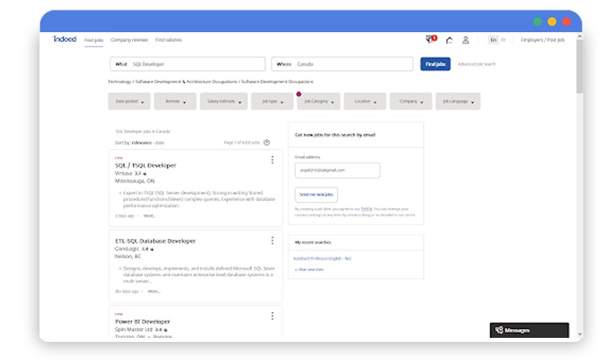
Task: Sort results by date
Action: (160, 142)
